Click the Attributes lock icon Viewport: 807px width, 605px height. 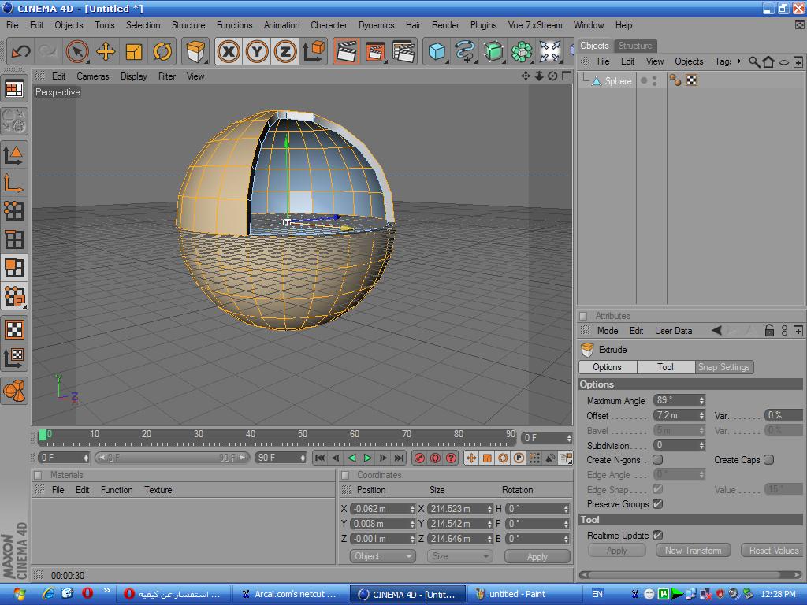tap(769, 331)
